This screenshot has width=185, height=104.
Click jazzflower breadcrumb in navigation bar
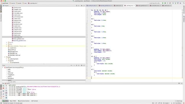coord(5,3)
